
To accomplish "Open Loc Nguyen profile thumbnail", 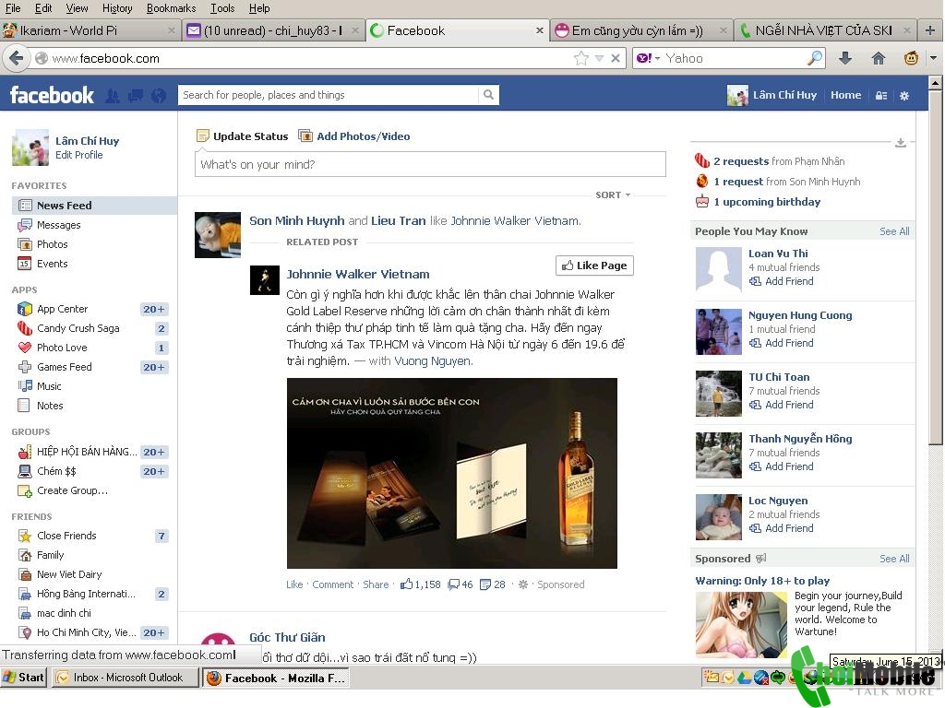I will pos(718,517).
